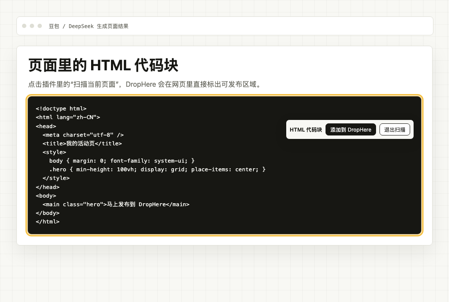Click the <html lang="zh-CN"> code line

(x=68, y=117)
